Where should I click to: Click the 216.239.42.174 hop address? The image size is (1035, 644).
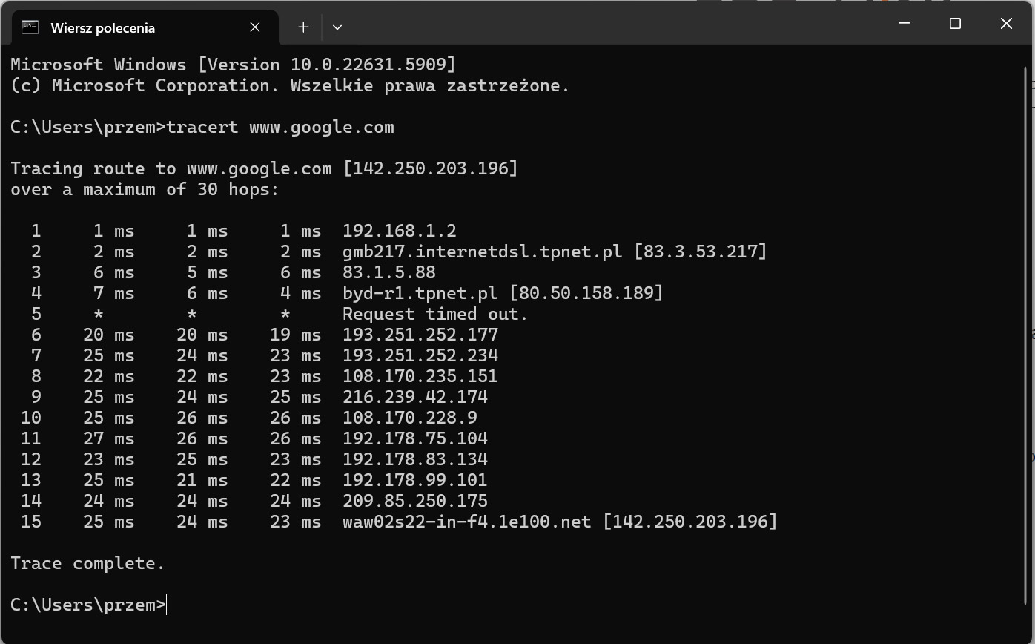coord(414,397)
